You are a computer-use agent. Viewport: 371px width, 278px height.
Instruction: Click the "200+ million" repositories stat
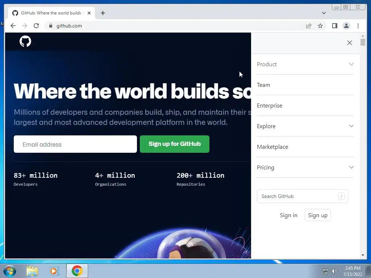click(x=200, y=175)
